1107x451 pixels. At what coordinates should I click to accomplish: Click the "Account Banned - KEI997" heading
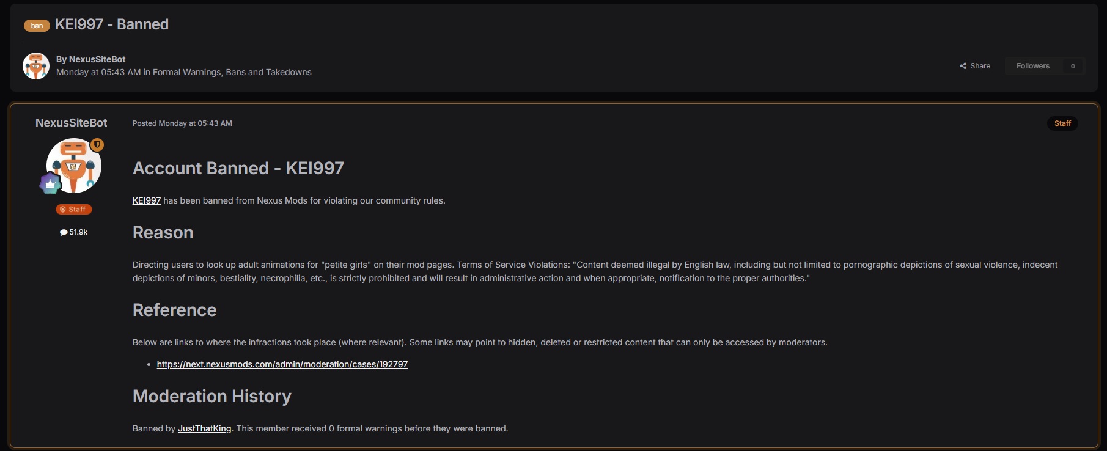click(x=238, y=168)
